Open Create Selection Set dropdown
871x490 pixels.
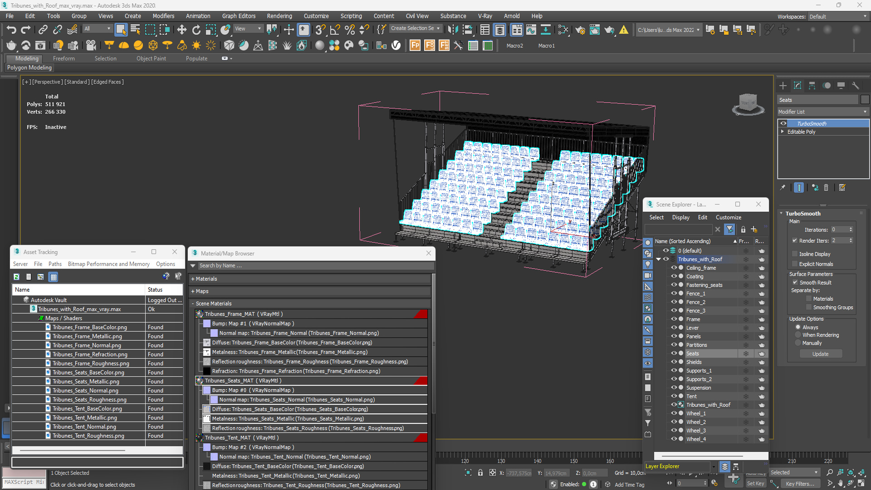click(416, 28)
